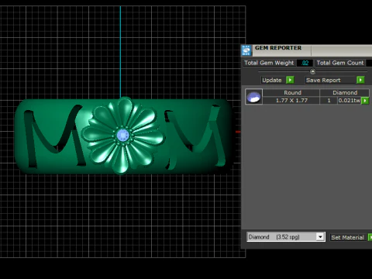Click the Total Gem Weight value .02

click(305, 63)
